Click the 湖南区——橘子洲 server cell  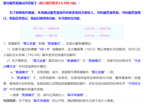[46, 36]
